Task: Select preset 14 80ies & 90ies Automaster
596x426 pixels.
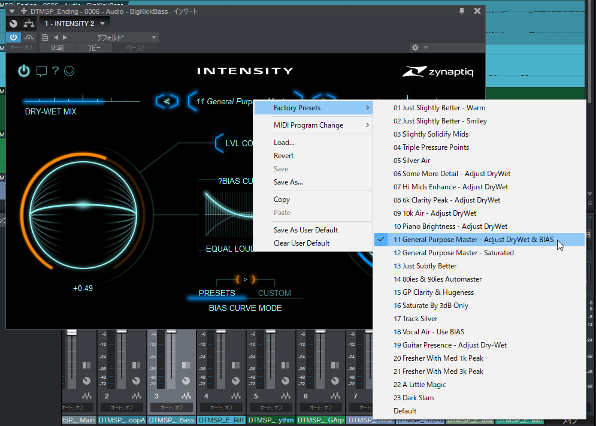Action: pyautogui.click(x=480, y=279)
